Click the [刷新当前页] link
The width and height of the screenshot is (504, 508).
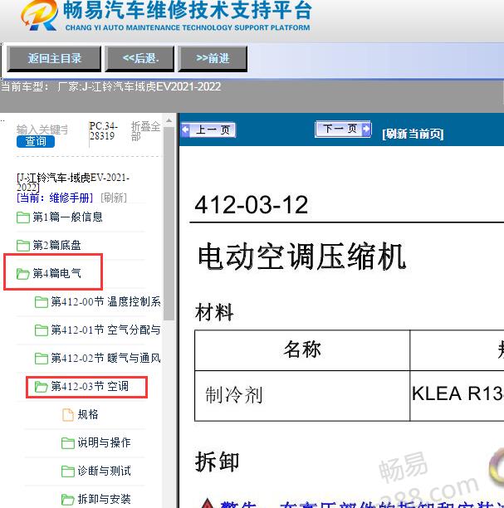pyautogui.click(x=413, y=134)
